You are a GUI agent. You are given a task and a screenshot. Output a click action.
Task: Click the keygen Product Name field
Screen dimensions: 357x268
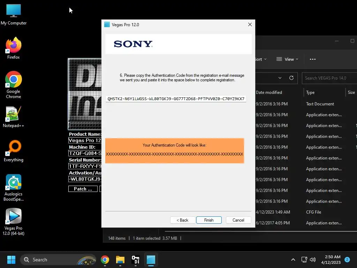pyautogui.click(x=85, y=140)
